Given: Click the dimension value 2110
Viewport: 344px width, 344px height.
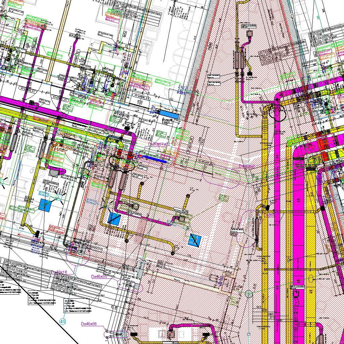Looking at the screenshot, I should pyautogui.click(x=273, y=317).
